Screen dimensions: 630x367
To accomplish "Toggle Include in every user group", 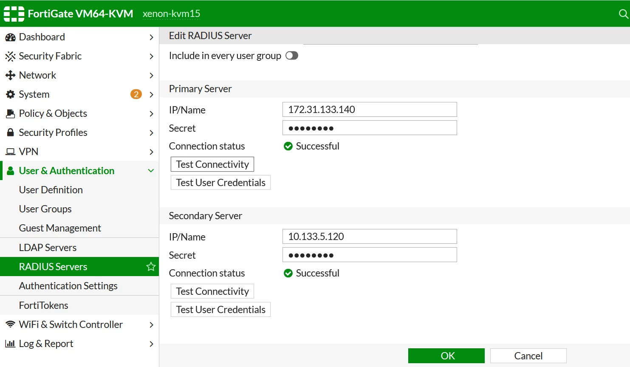I will (x=292, y=56).
